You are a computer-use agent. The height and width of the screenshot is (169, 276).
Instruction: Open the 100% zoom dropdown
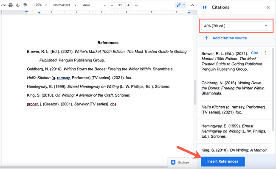pos(40,5)
